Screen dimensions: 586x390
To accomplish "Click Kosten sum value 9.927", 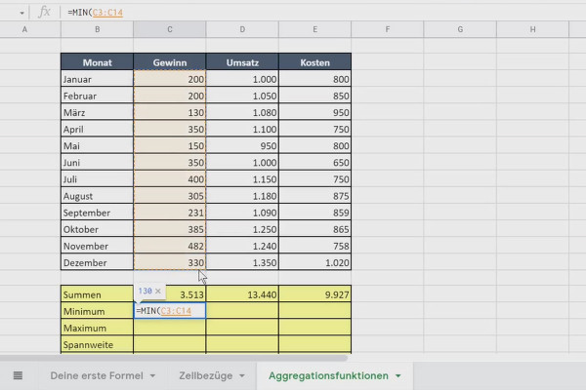I will point(315,294).
